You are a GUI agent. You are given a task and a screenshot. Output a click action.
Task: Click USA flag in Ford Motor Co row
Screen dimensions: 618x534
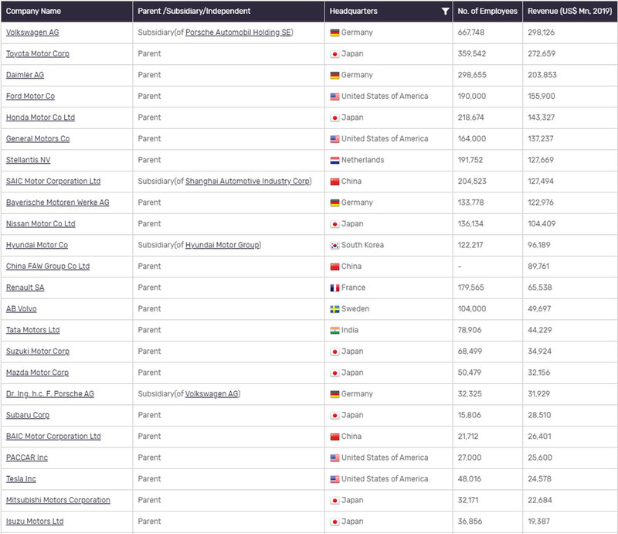pyautogui.click(x=334, y=97)
